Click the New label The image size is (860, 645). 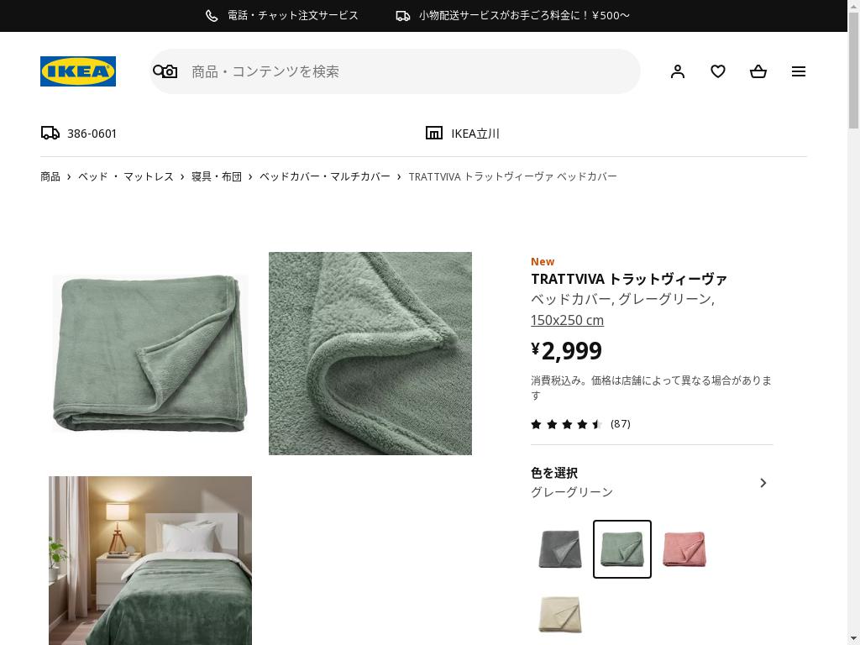click(x=543, y=262)
